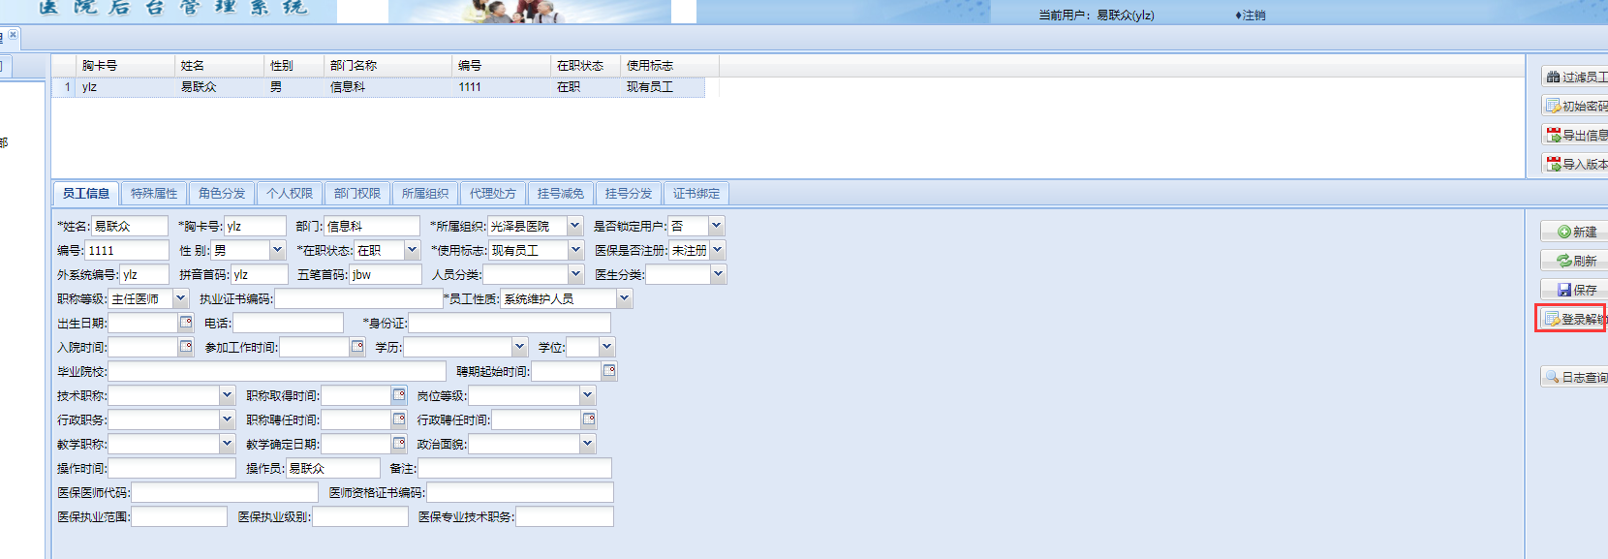1608x559 pixels.
Task: Expand the 岗位等级 dropdown
Action: click(587, 395)
